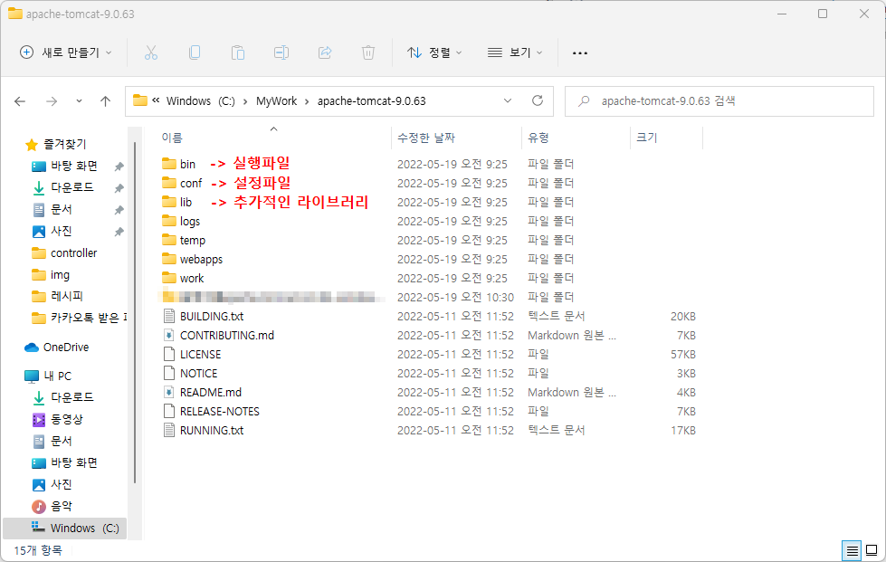
Task: Switch to details view icon in status bar
Action: [x=853, y=550]
